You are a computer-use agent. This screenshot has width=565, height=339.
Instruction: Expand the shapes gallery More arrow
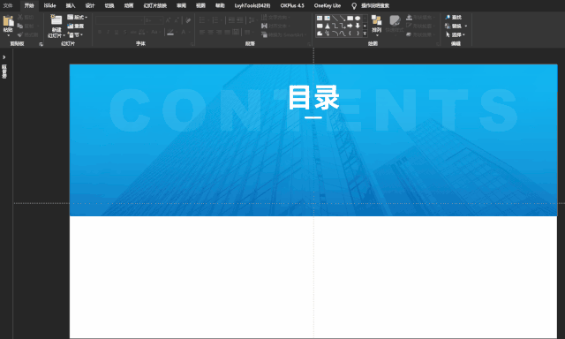point(365,34)
